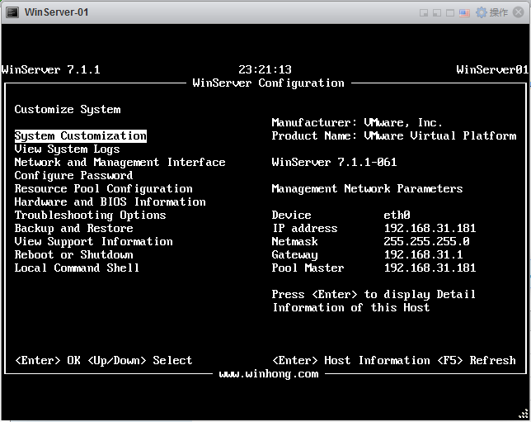The height and width of the screenshot is (422, 531).
Task: Open the 操作 actions gear menu
Action: [491, 12]
